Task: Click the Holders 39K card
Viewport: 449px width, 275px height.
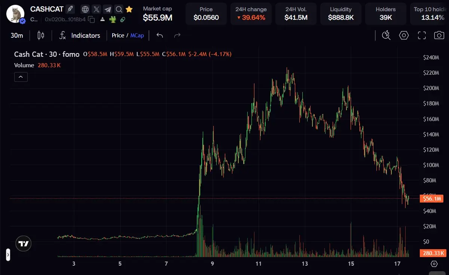Action: 386,14
